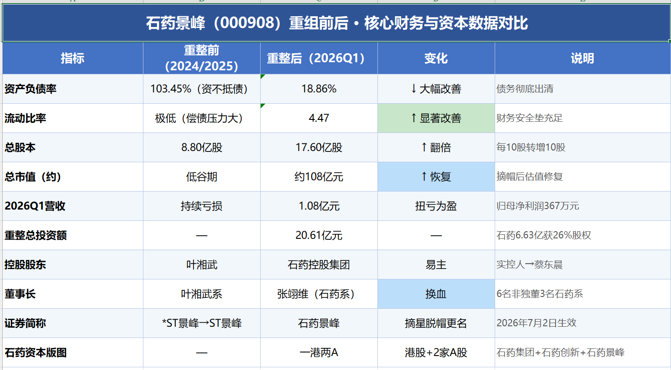Select cell 17.60亿股
The image size is (671, 370).
pos(319,147)
